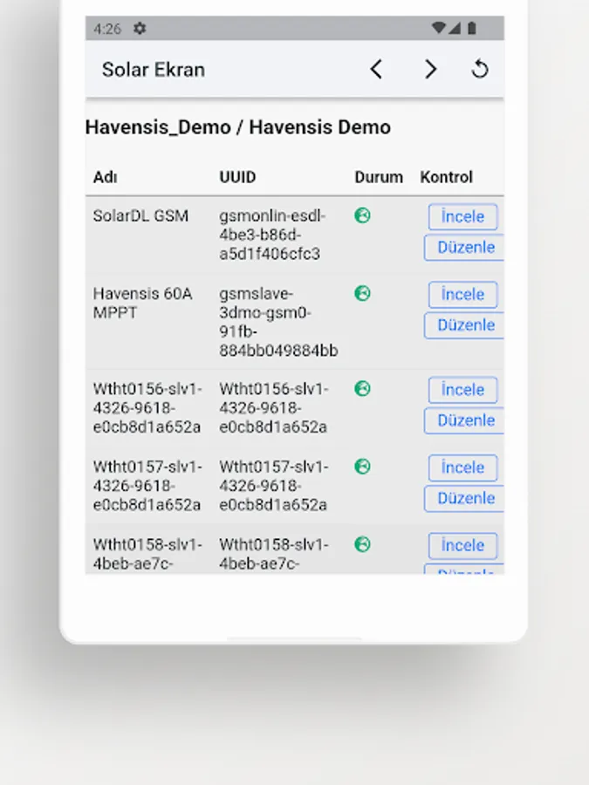The width and height of the screenshot is (589, 785).
Task: Edit Wtht0156-slv1 with Düzenle
Action: tap(464, 420)
